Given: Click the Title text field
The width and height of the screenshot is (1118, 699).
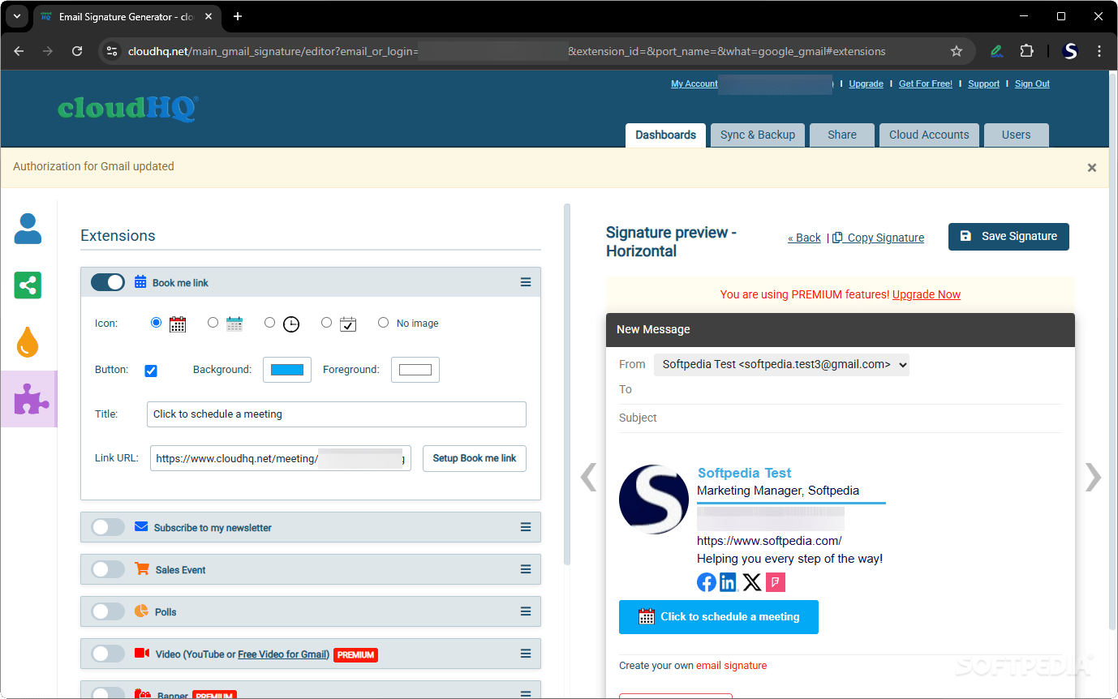Looking at the screenshot, I should [x=337, y=414].
